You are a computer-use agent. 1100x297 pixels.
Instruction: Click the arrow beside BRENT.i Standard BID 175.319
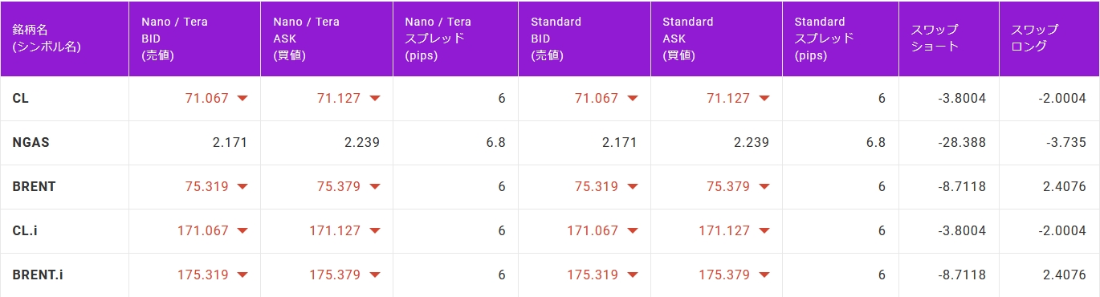[x=632, y=275]
